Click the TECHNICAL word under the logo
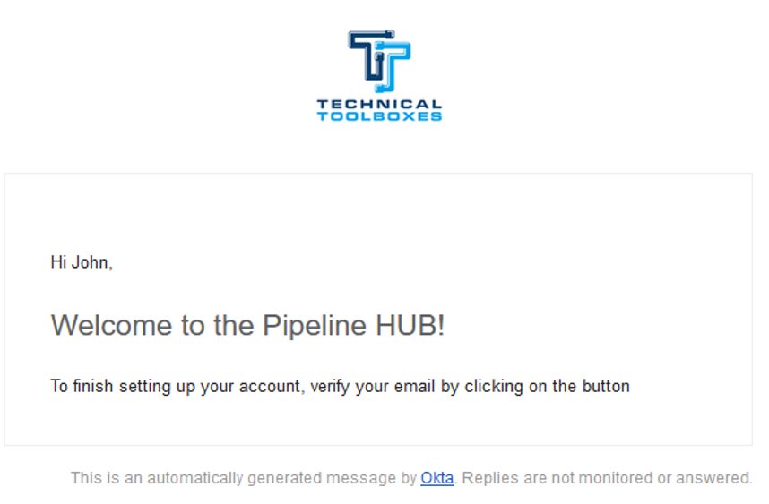 pos(379,105)
